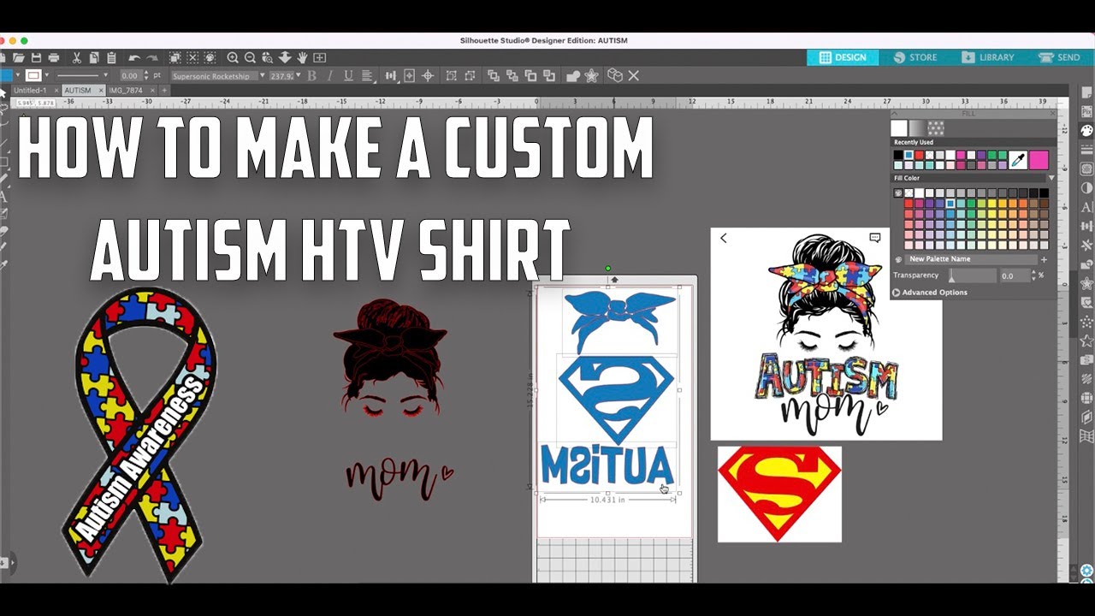This screenshot has height=616, width=1095.
Task: Adjust the line thickness stepper arrows
Action: 146,75
